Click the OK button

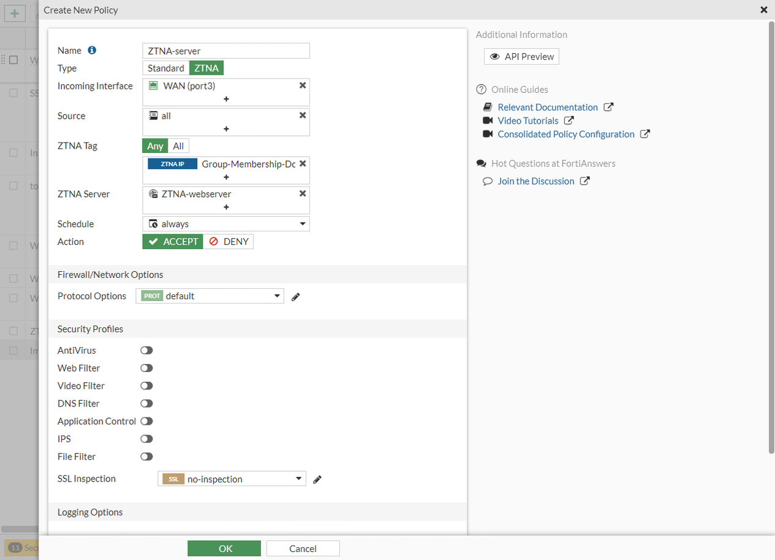coord(224,548)
